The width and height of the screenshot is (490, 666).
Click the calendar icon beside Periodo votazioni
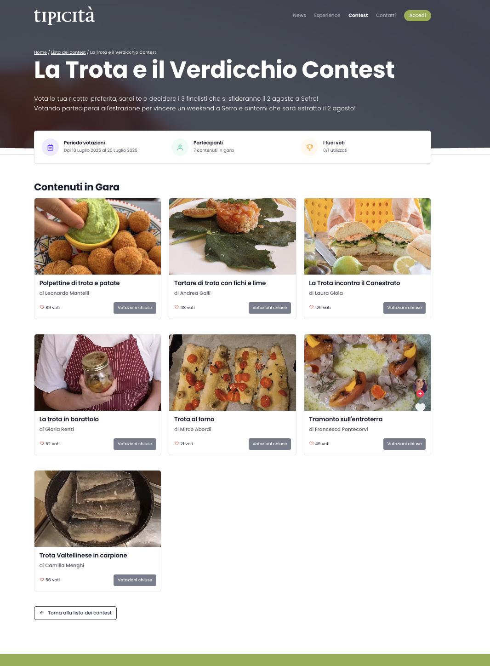click(51, 148)
